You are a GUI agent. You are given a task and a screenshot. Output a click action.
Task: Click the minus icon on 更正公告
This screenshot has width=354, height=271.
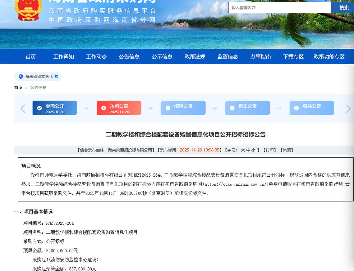tap(232, 108)
